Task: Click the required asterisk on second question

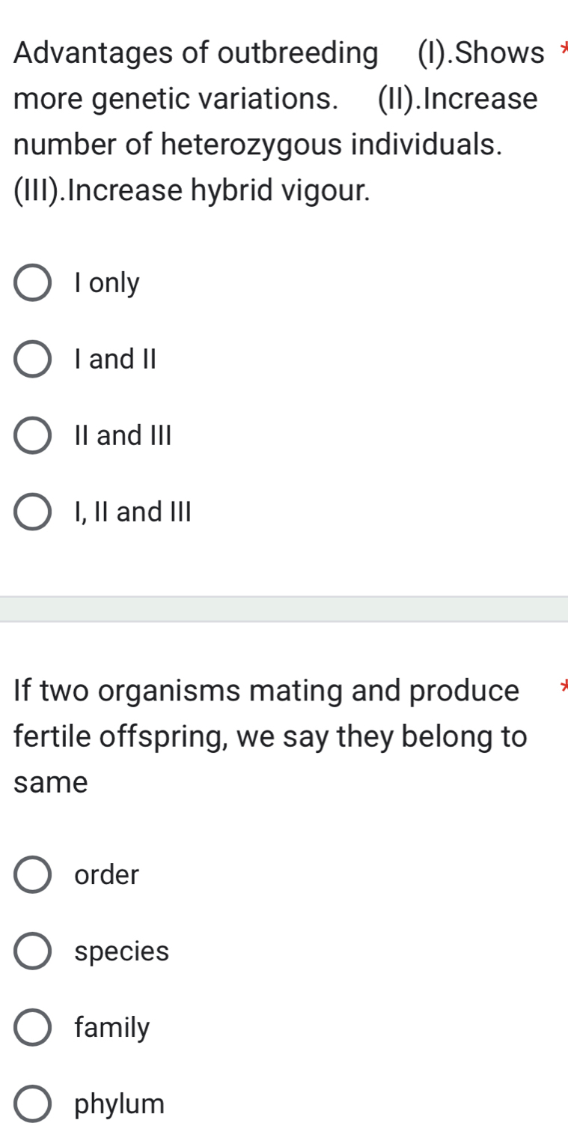Action: pyautogui.click(x=565, y=686)
